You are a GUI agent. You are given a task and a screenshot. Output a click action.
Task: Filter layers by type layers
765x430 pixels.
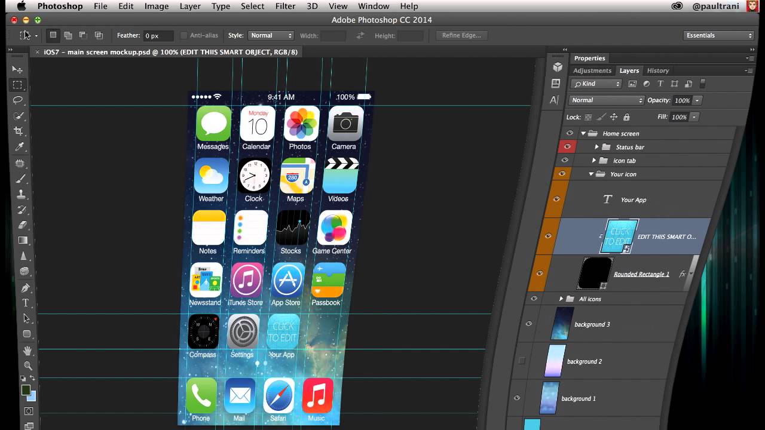pyautogui.click(x=660, y=84)
